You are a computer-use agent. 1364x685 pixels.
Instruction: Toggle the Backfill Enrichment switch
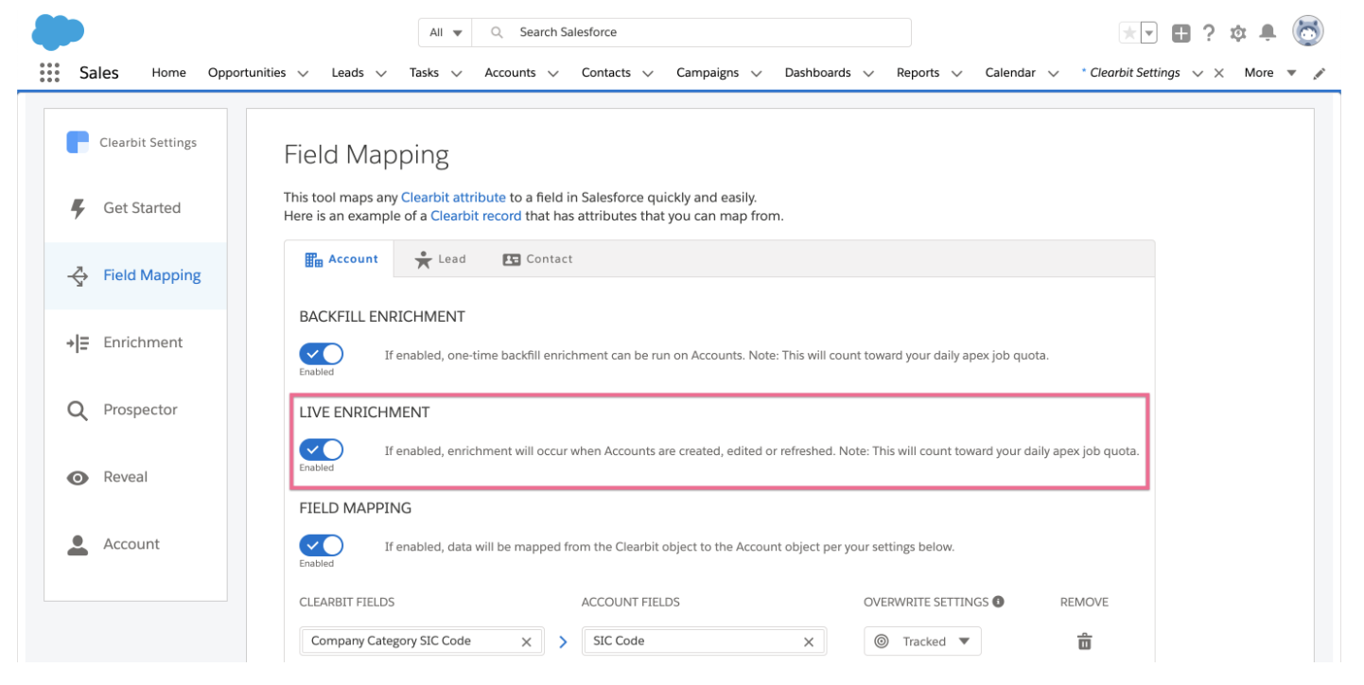point(322,355)
